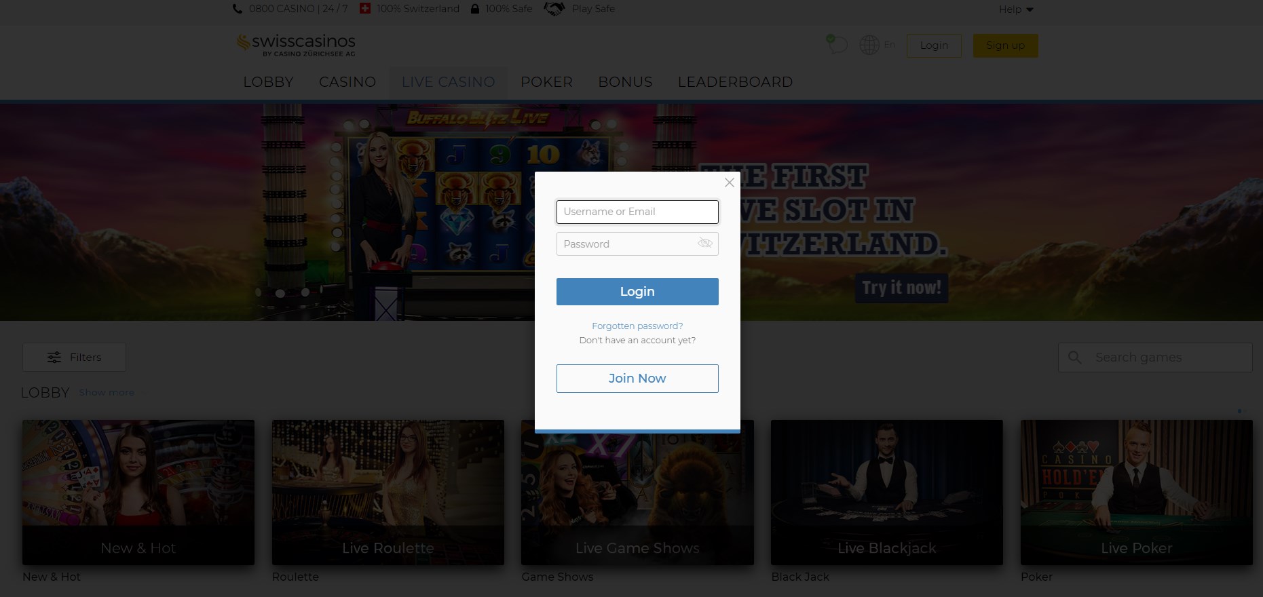Screen dimensions: 1263x597
Task: Click the header Login button
Action: click(934, 45)
